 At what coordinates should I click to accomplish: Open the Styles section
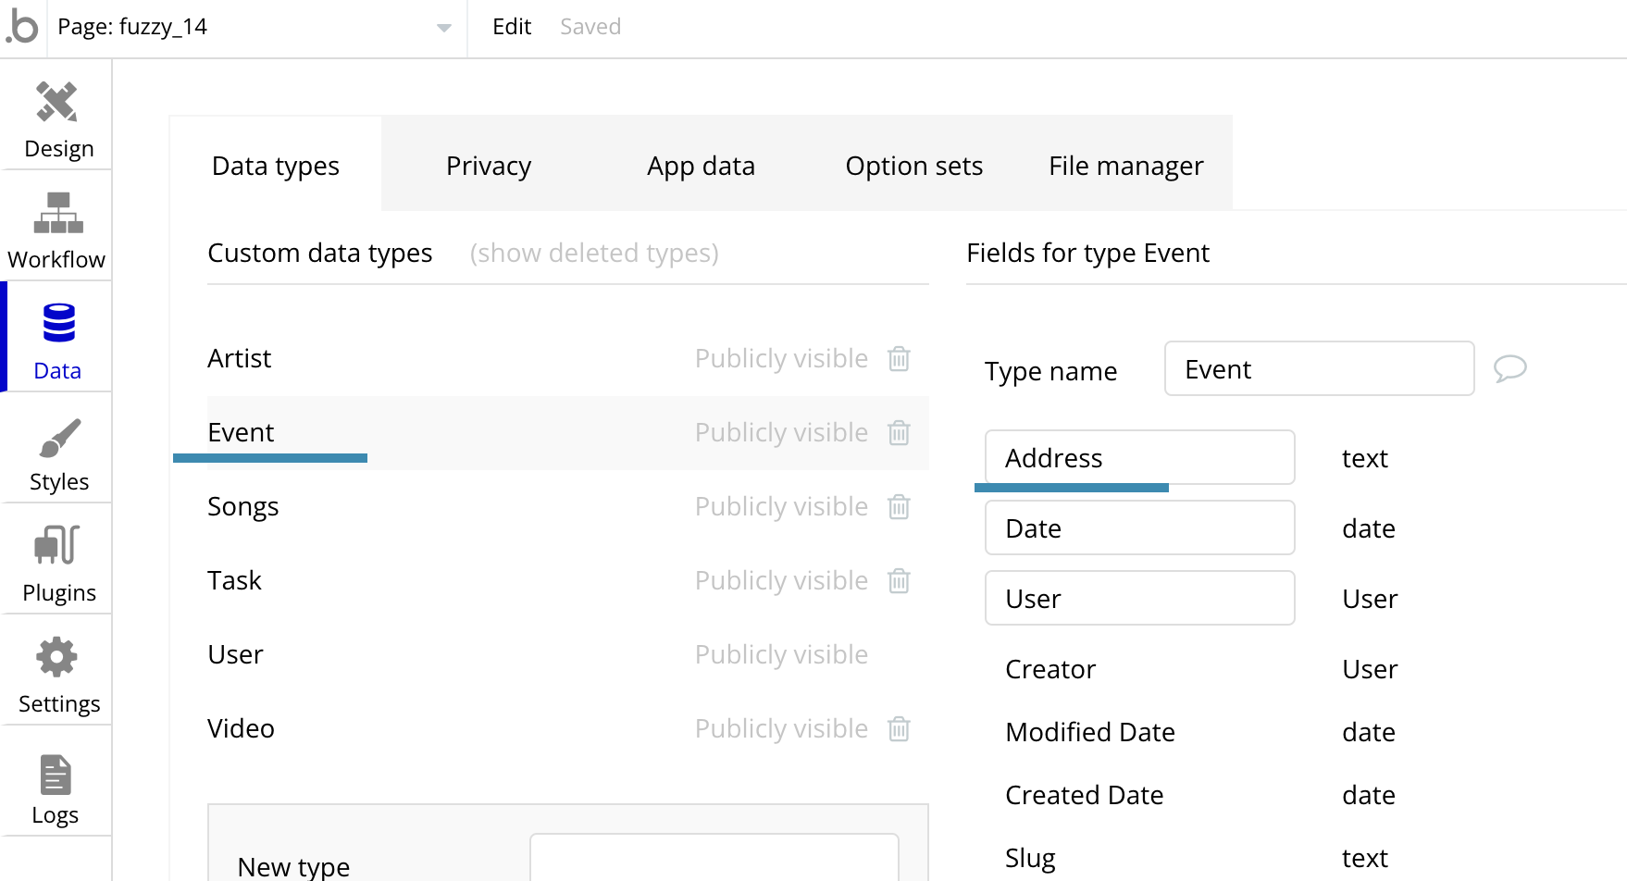point(58,453)
